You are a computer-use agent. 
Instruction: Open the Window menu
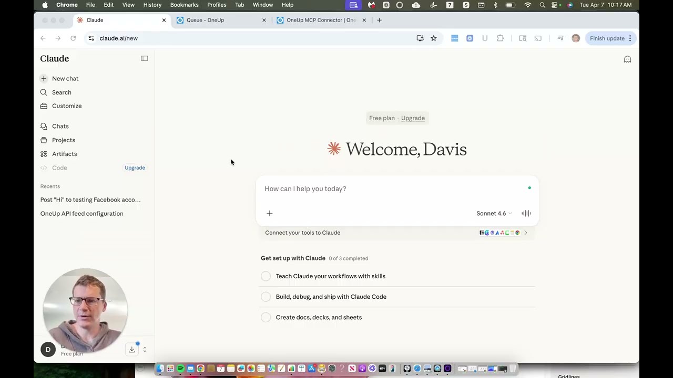point(263,5)
